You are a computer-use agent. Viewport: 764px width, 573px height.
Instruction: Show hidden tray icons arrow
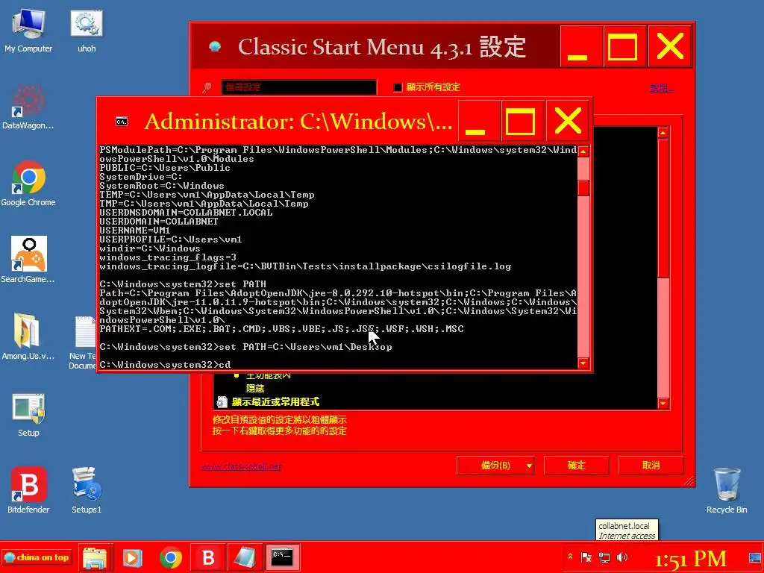click(570, 557)
